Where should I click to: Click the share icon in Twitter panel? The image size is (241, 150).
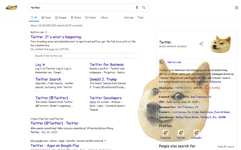201,44
